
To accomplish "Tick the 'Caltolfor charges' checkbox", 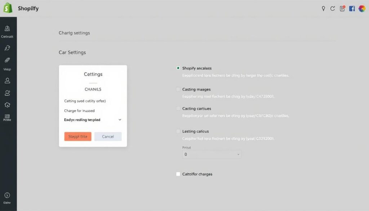I will point(178,174).
